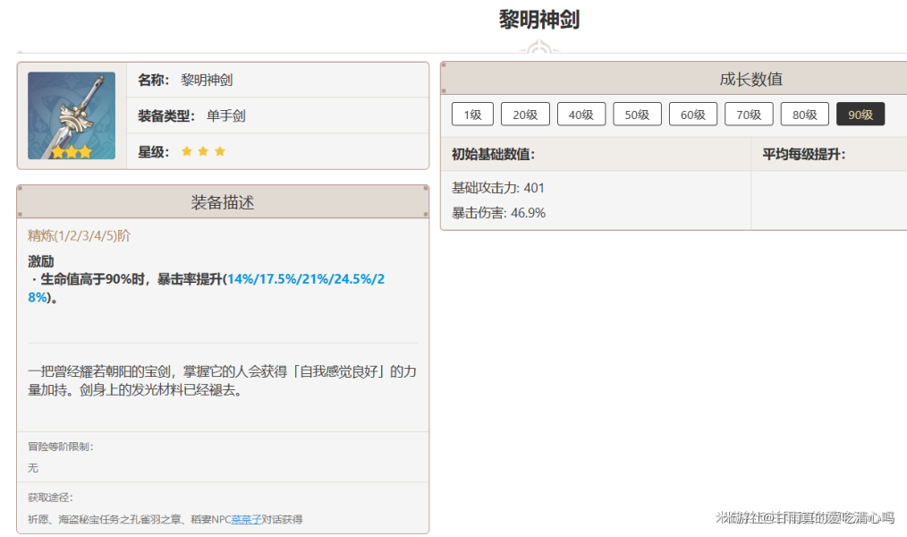
Task: Open the 菜菜子 NPC link
Action: pyautogui.click(x=248, y=519)
